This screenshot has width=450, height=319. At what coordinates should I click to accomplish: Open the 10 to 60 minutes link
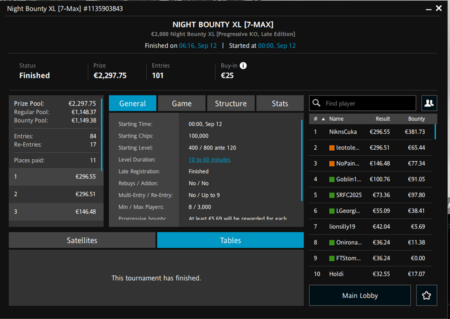point(209,159)
